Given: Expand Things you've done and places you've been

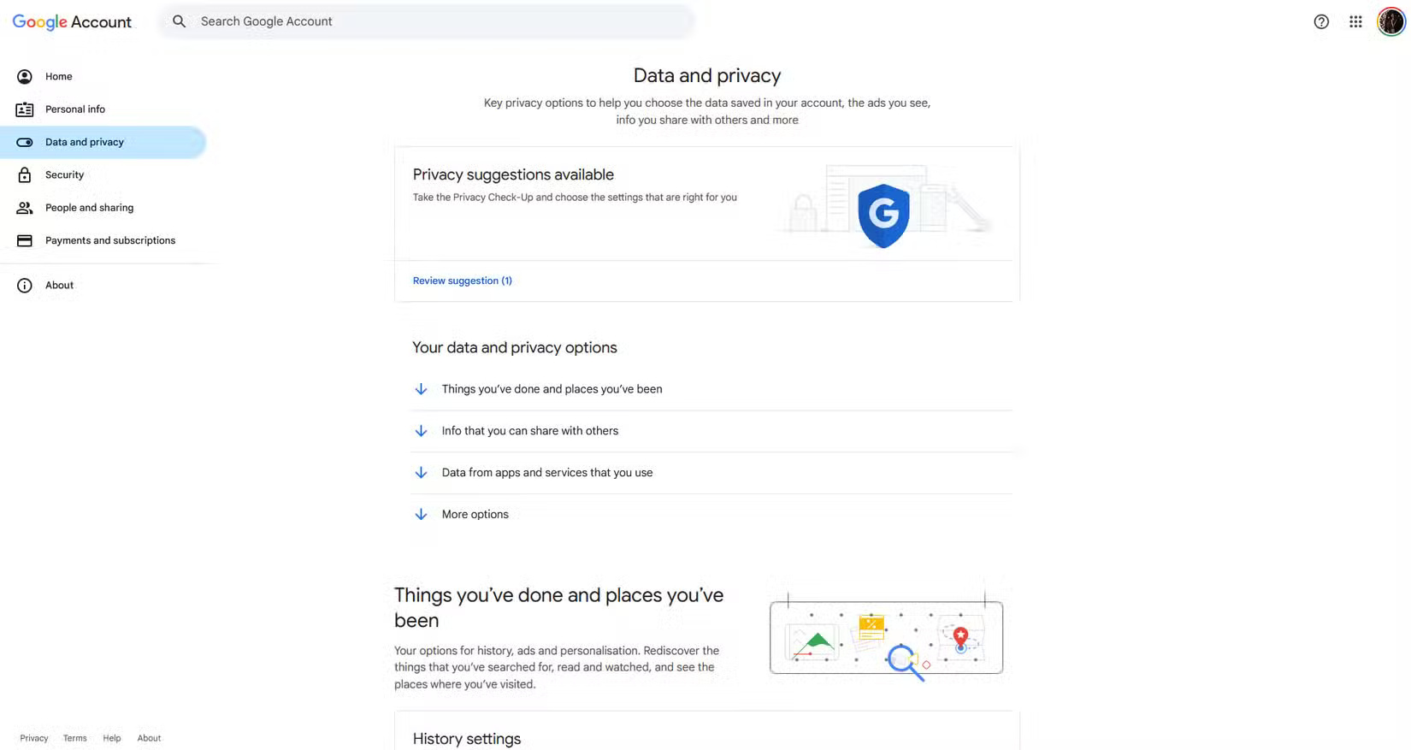Looking at the screenshot, I should click(x=551, y=388).
